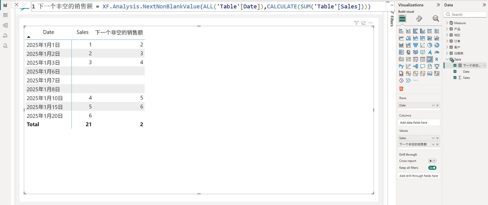Collapse the Table node in Data pane

447,59
